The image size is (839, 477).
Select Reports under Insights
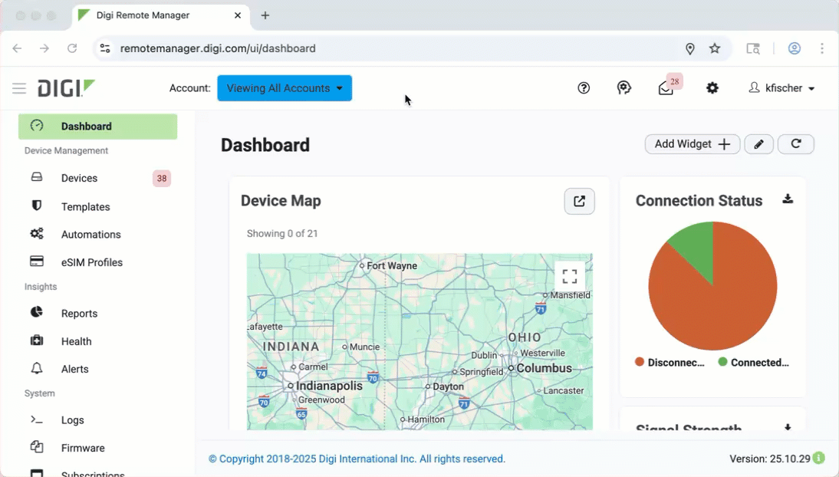coord(79,314)
